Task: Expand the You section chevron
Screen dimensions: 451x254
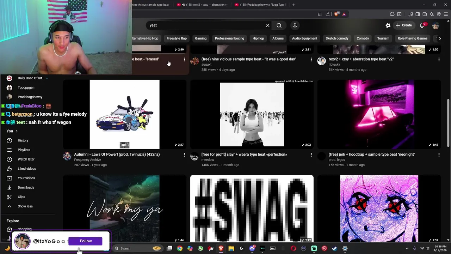Action: [17, 131]
